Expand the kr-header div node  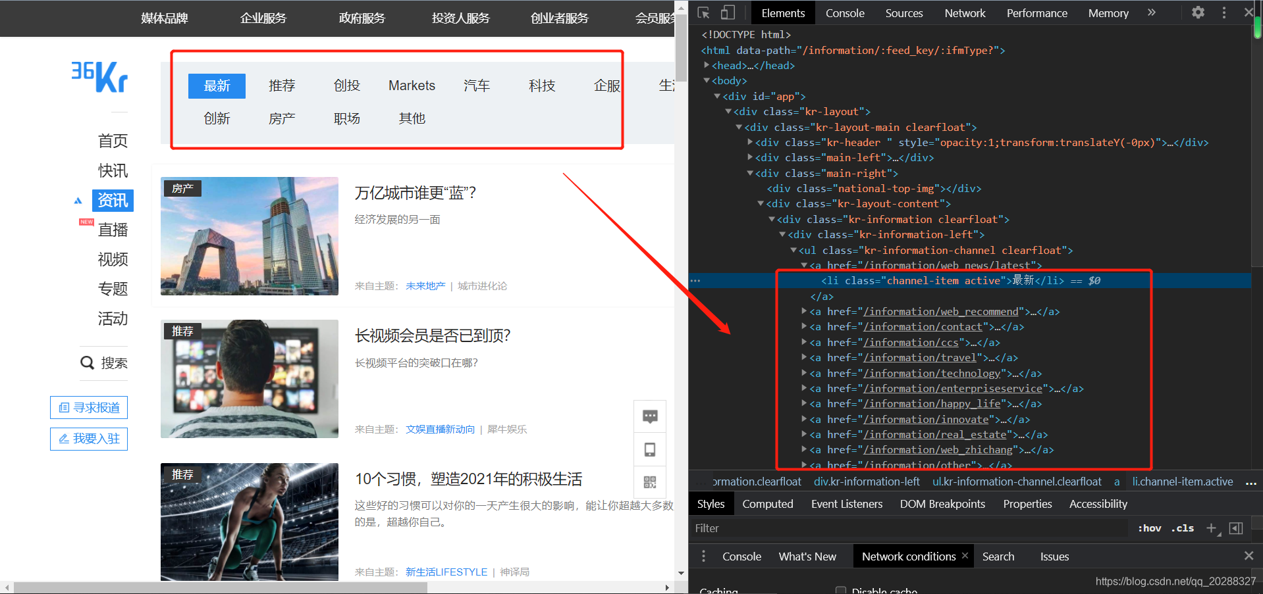tap(750, 142)
